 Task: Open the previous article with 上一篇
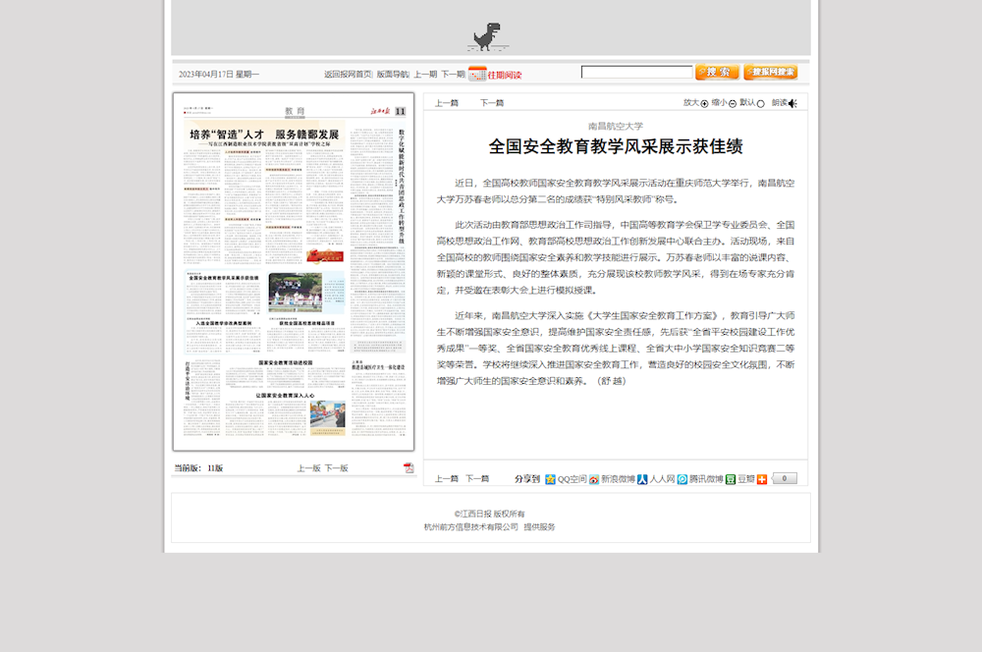(x=447, y=102)
